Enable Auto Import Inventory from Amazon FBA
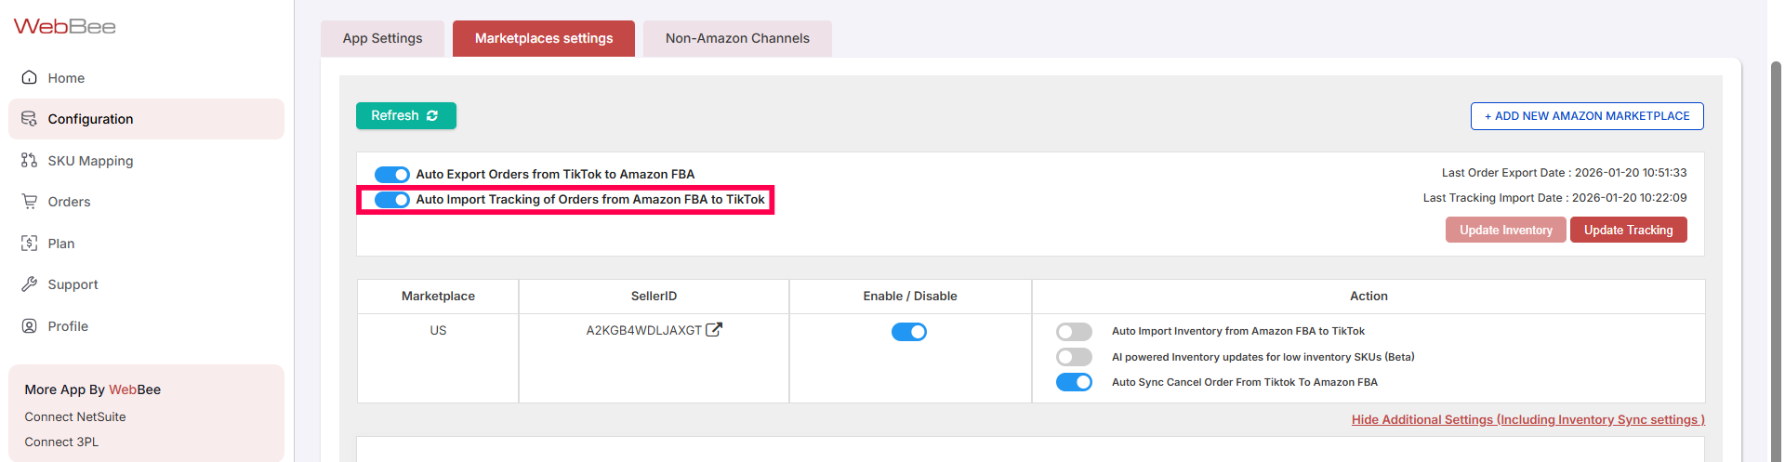 click(1074, 332)
